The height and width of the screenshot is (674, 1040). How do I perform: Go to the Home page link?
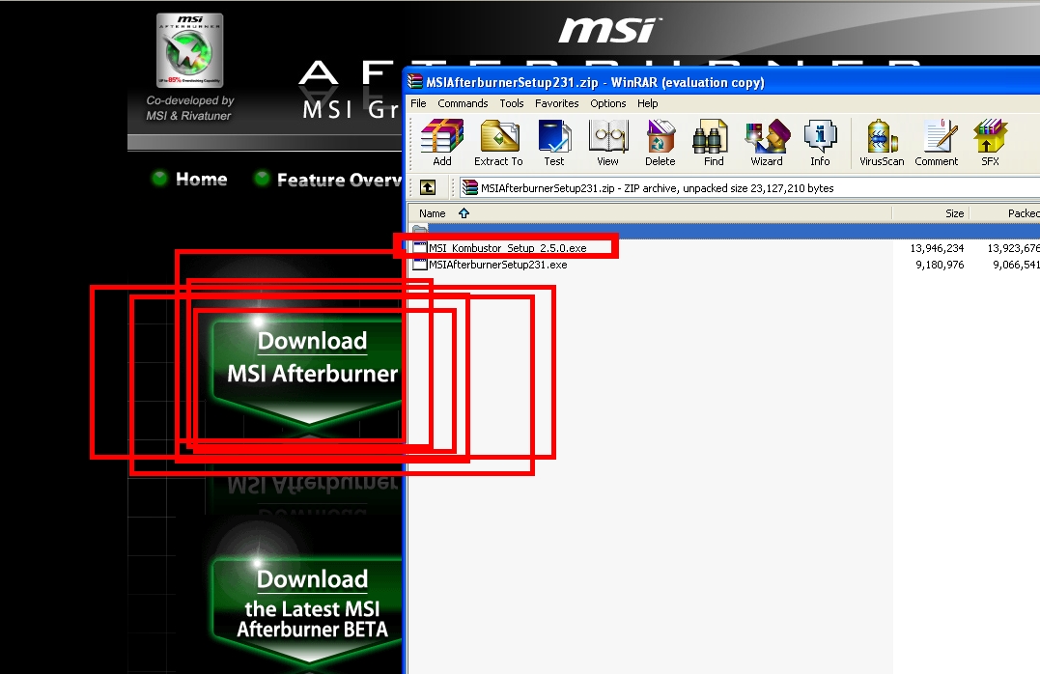[x=201, y=180]
